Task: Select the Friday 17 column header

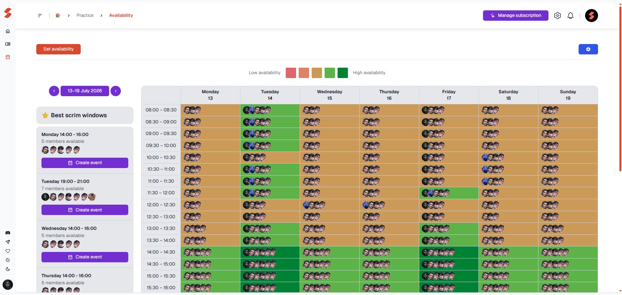Action: pyautogui.click(x=449, y=95)
